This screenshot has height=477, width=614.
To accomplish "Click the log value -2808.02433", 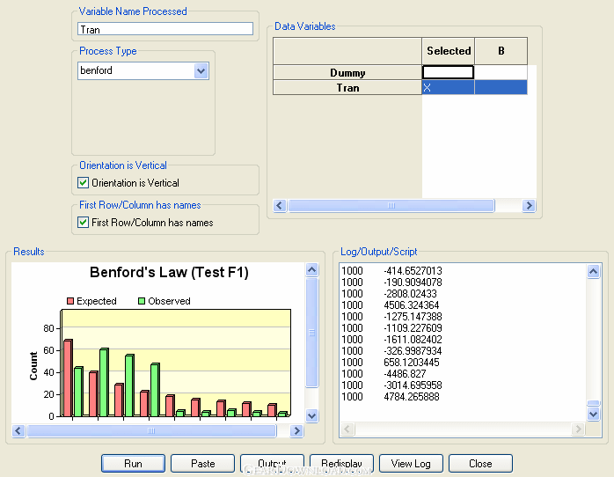I will coord(410,294).
